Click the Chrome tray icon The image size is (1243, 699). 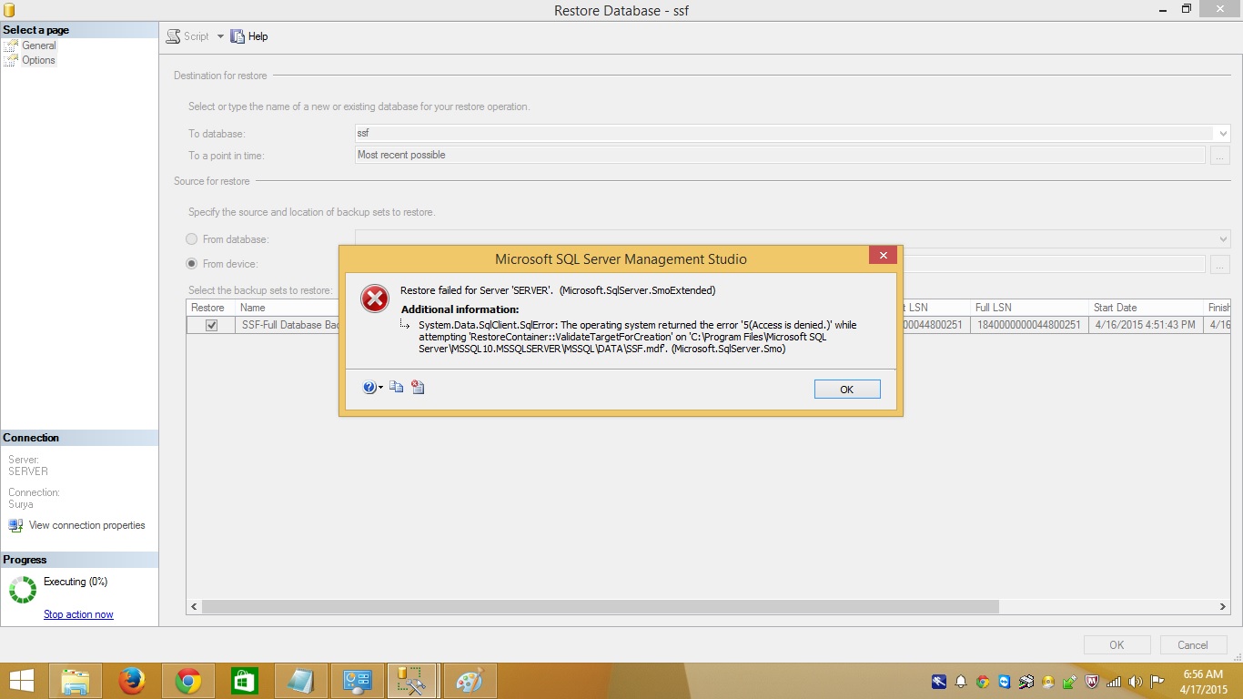983,682
